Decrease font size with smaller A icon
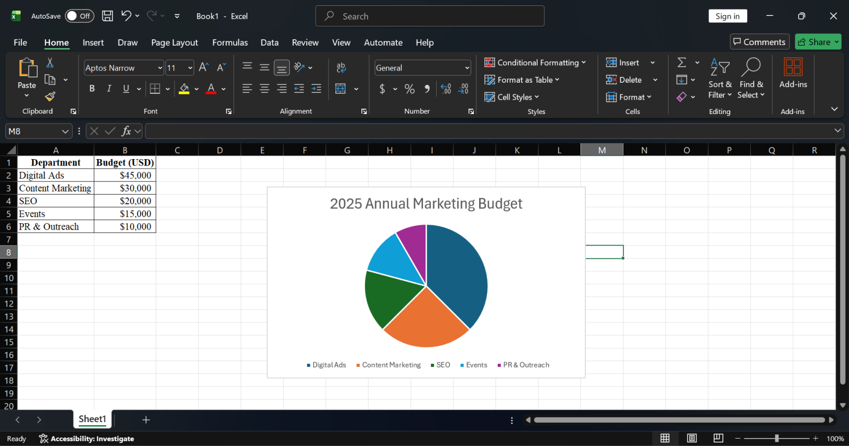 (221, 67)
